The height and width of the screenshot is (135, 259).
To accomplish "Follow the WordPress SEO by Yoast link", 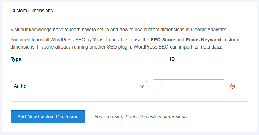I will pos(78,40).
